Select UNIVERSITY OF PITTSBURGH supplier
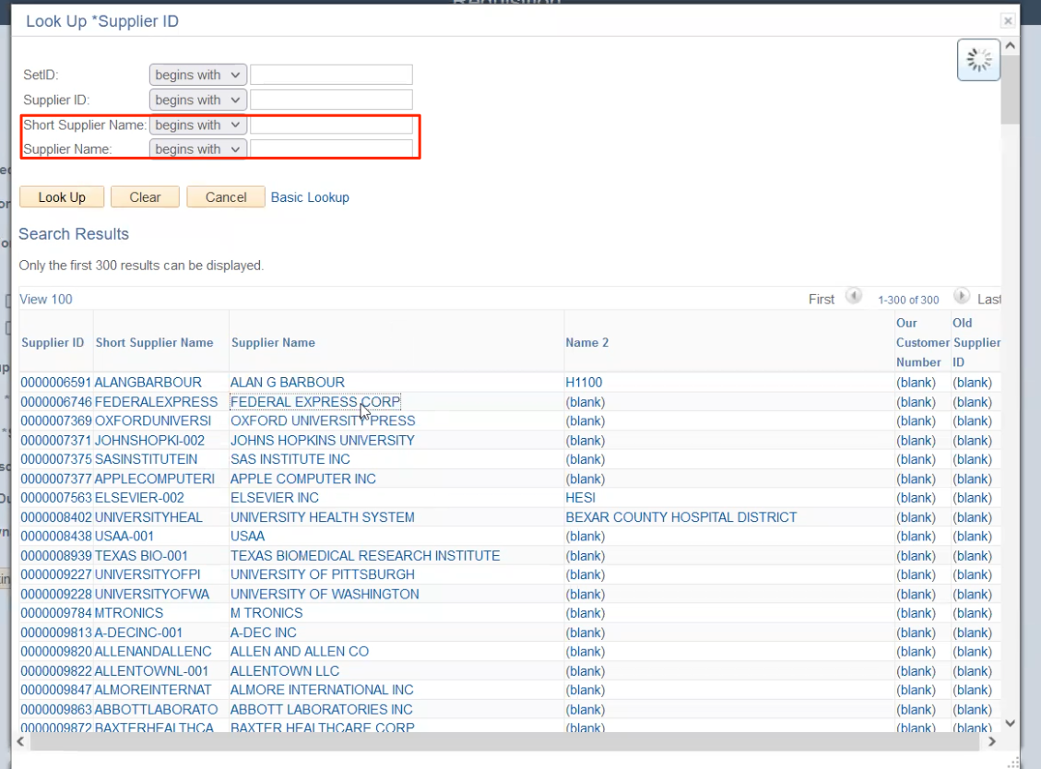1041x769 pixels. (322, 574)
